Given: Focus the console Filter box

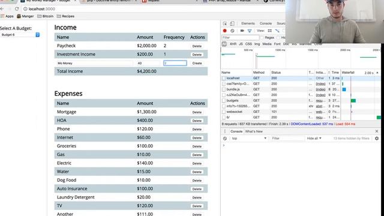Looking at the screenshot, I should [287, 139].
